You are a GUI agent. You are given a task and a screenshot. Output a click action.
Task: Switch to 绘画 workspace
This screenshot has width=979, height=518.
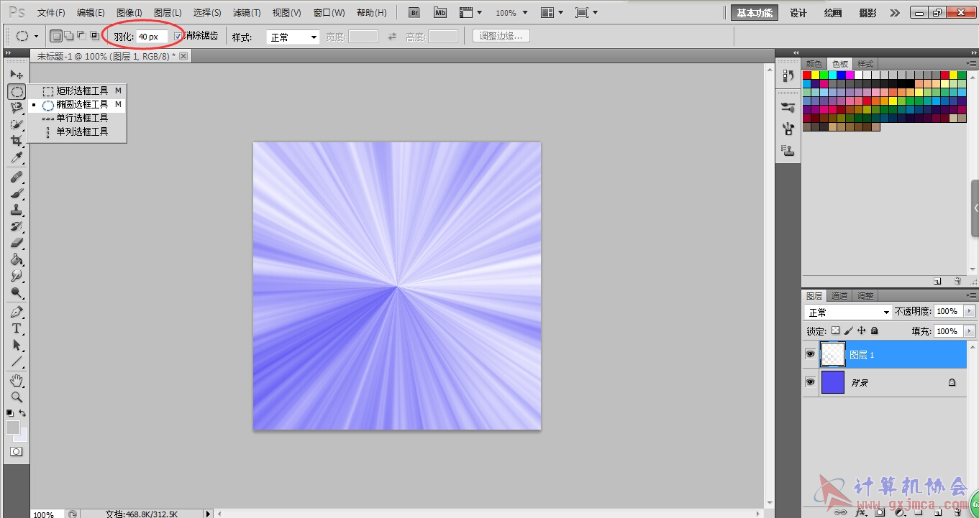[x=833, y=13]
